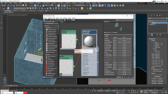
Task: Open the Modify tab in command panel
Action: [151, 16]
